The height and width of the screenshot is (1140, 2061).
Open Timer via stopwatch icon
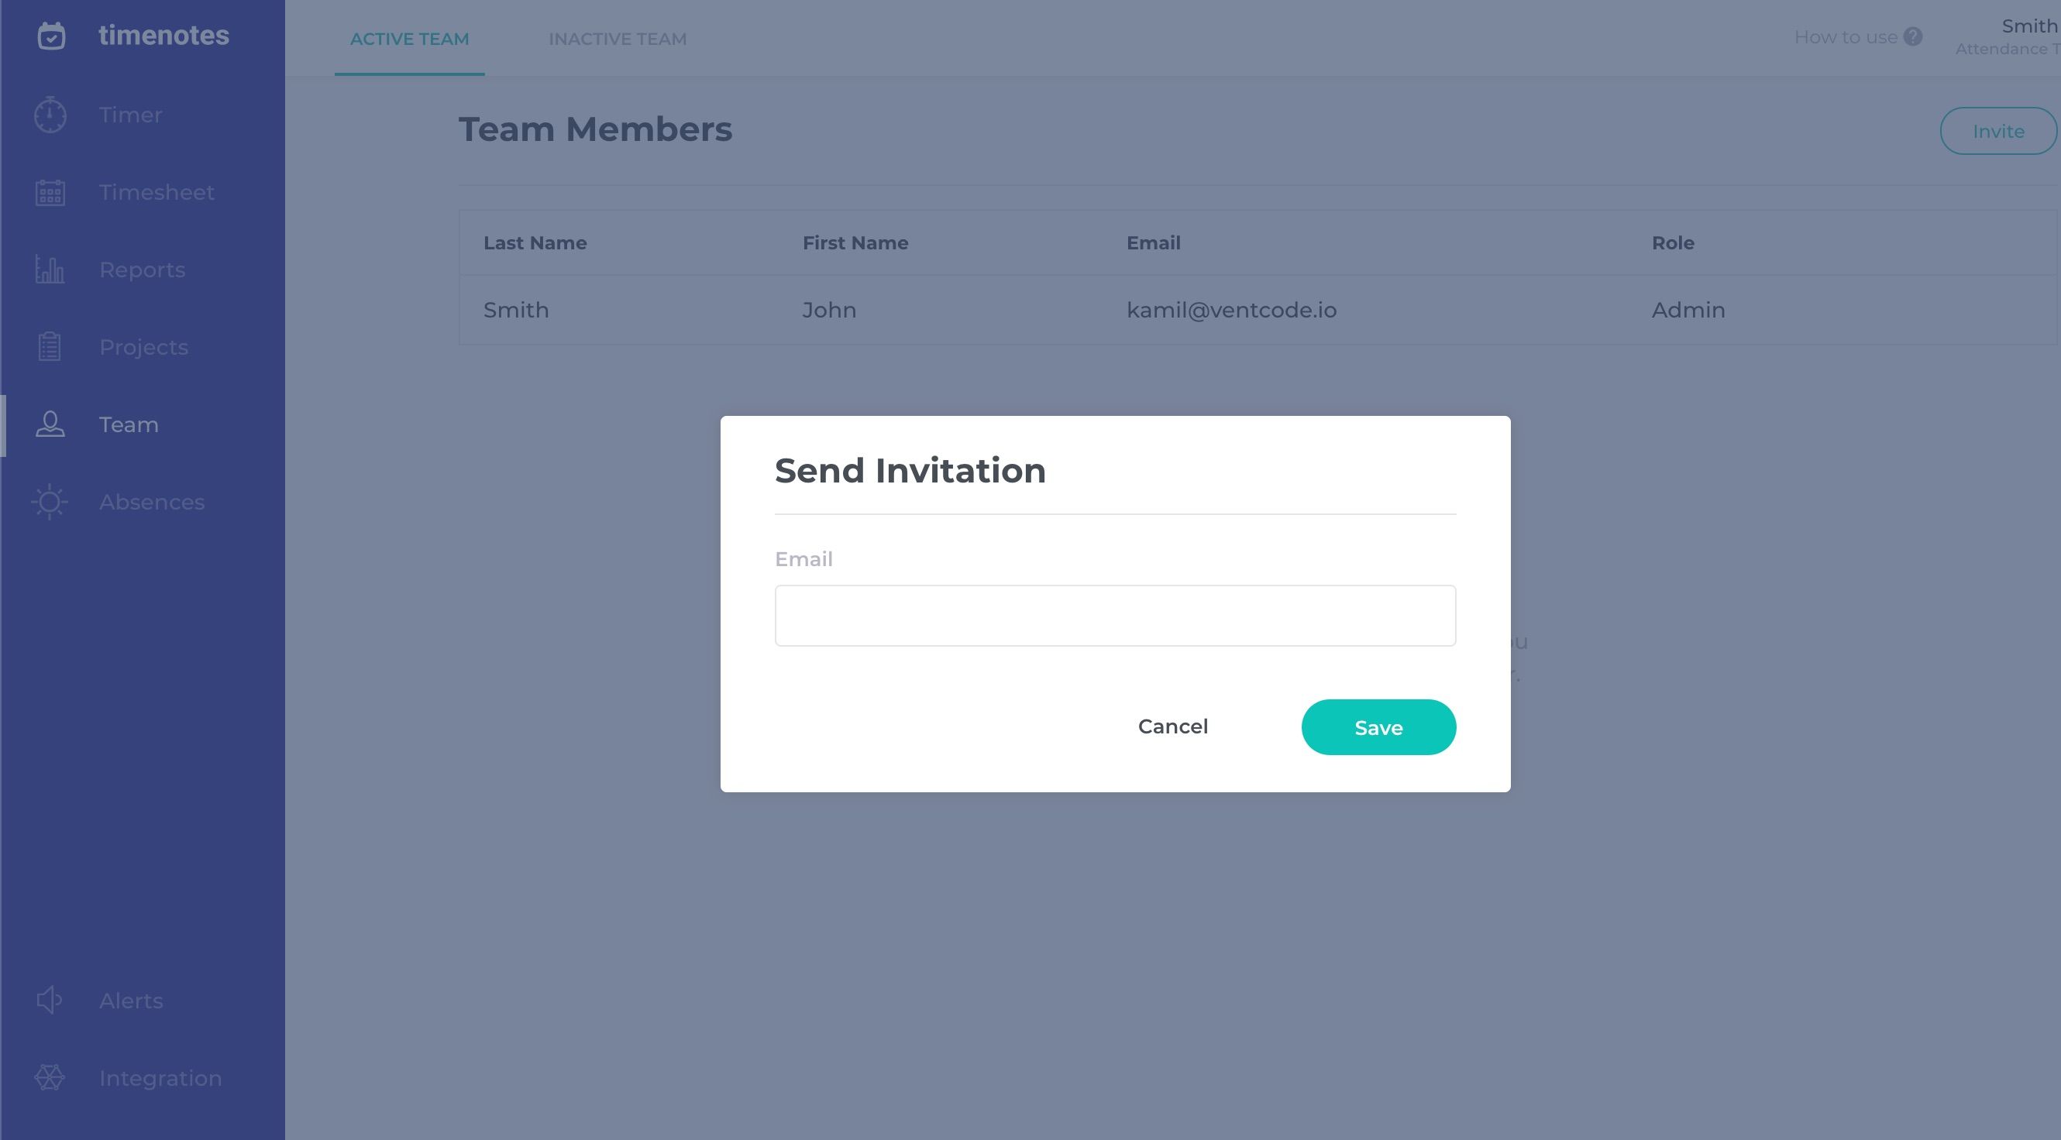coord(50,115)
